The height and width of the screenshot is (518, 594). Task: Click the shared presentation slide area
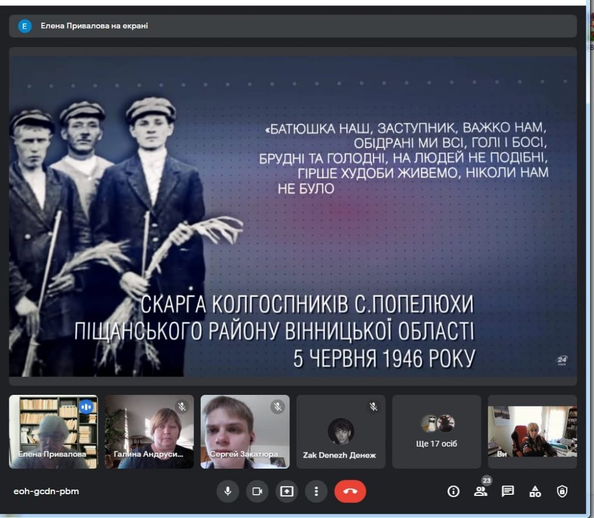(293, 215)
